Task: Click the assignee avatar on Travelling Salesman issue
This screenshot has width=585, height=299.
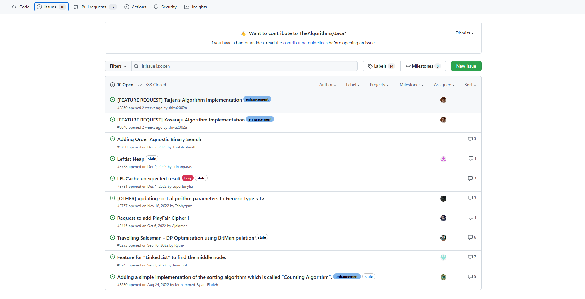Action: point(443,238)
